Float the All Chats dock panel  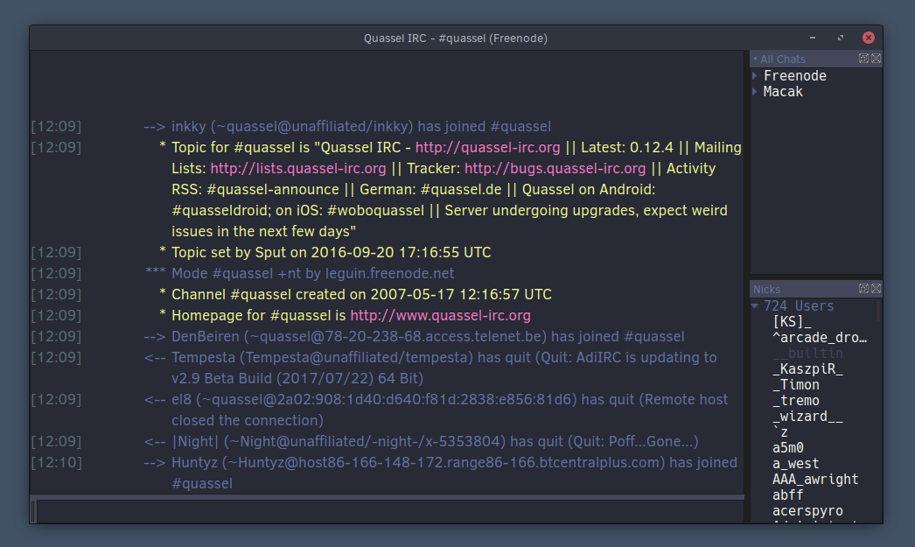tap(863, 59)
